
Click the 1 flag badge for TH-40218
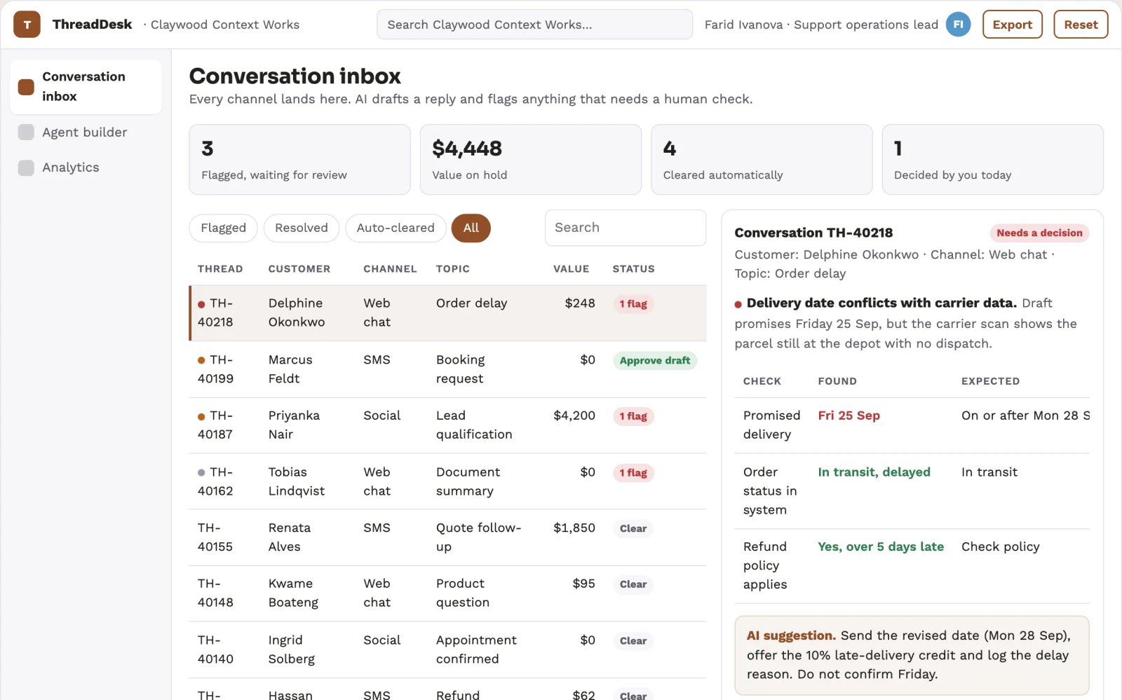pos(633,304)
